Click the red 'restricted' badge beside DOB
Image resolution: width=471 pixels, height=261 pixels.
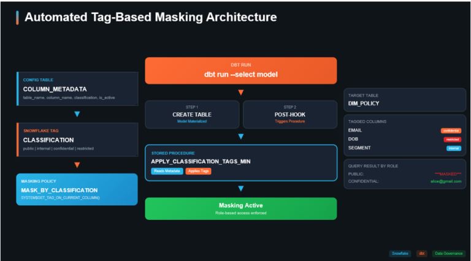click(x=451, y=140)
